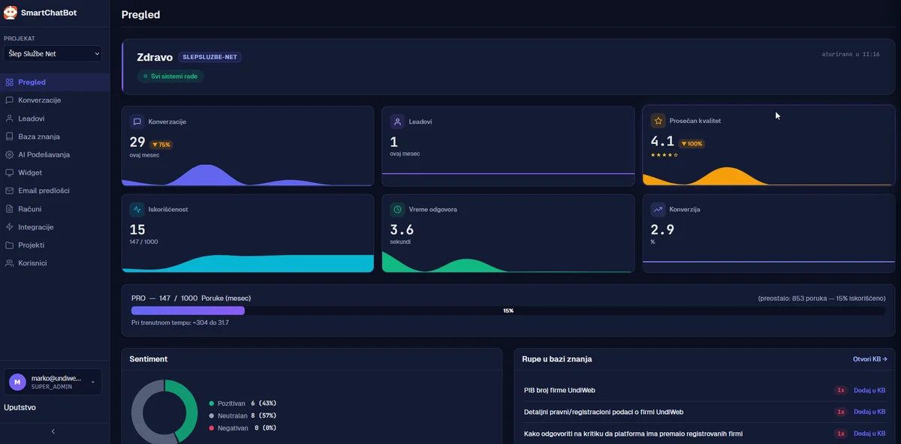
Task: Click the Konverzacije card chat icon
Action: pyautogui.click(x=137, y=121)
